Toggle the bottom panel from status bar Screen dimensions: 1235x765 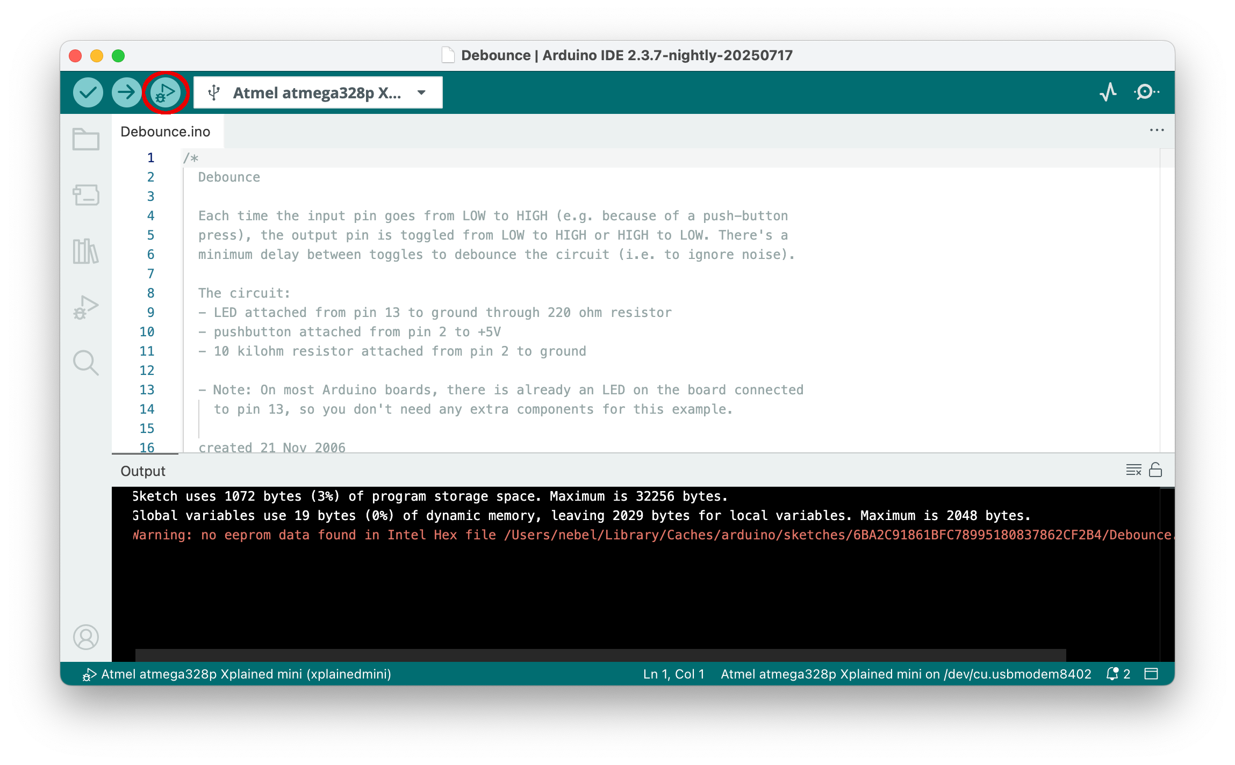pyautogui.click(x=1151, y=674)
